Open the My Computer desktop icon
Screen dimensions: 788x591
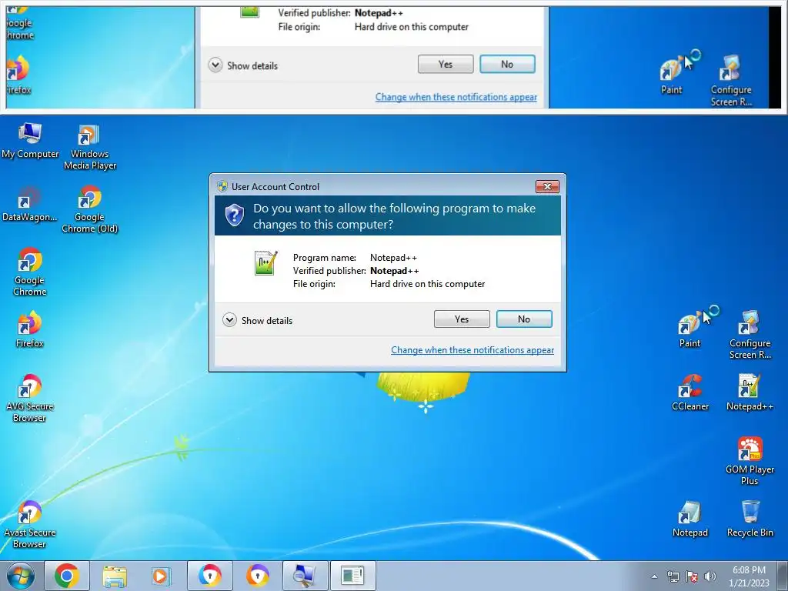coord(30,141)
